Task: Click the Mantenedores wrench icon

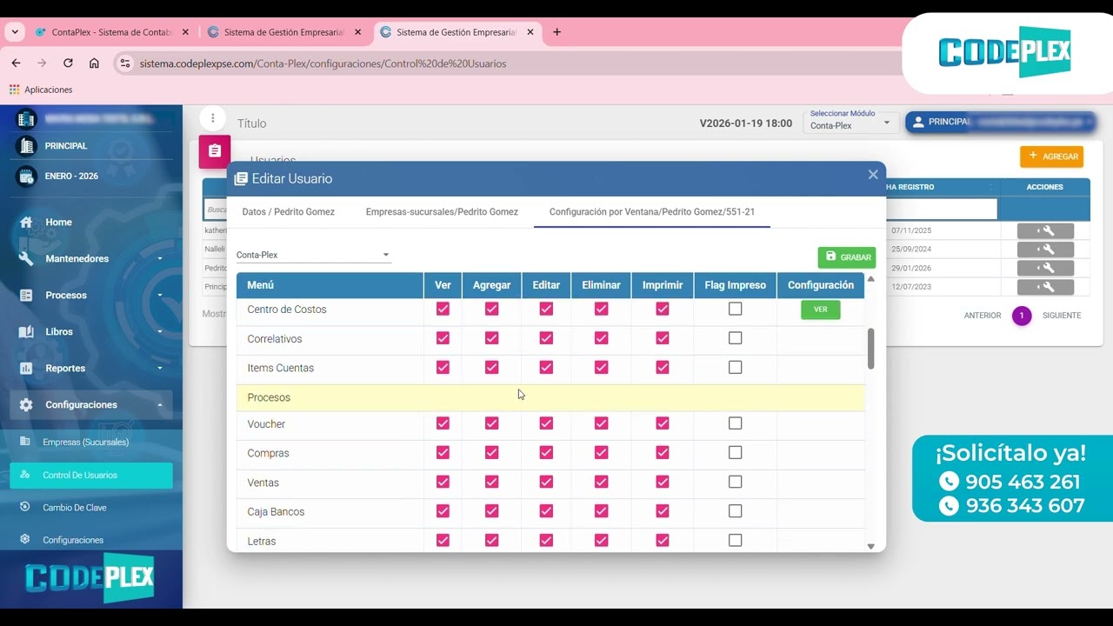Action: pyautogui.click(x=26, y=258)
